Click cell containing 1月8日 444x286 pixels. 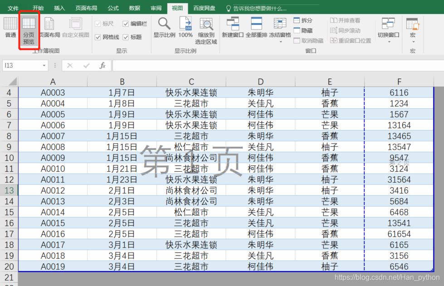coord(122,103)
